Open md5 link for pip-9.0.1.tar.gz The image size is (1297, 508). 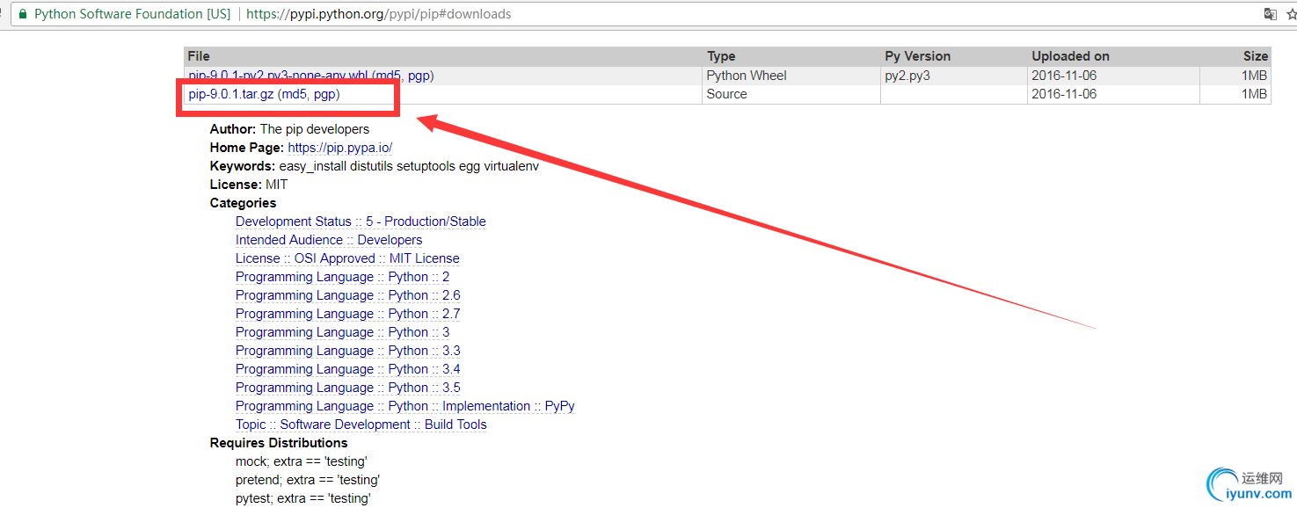click(x=294, y=94)
